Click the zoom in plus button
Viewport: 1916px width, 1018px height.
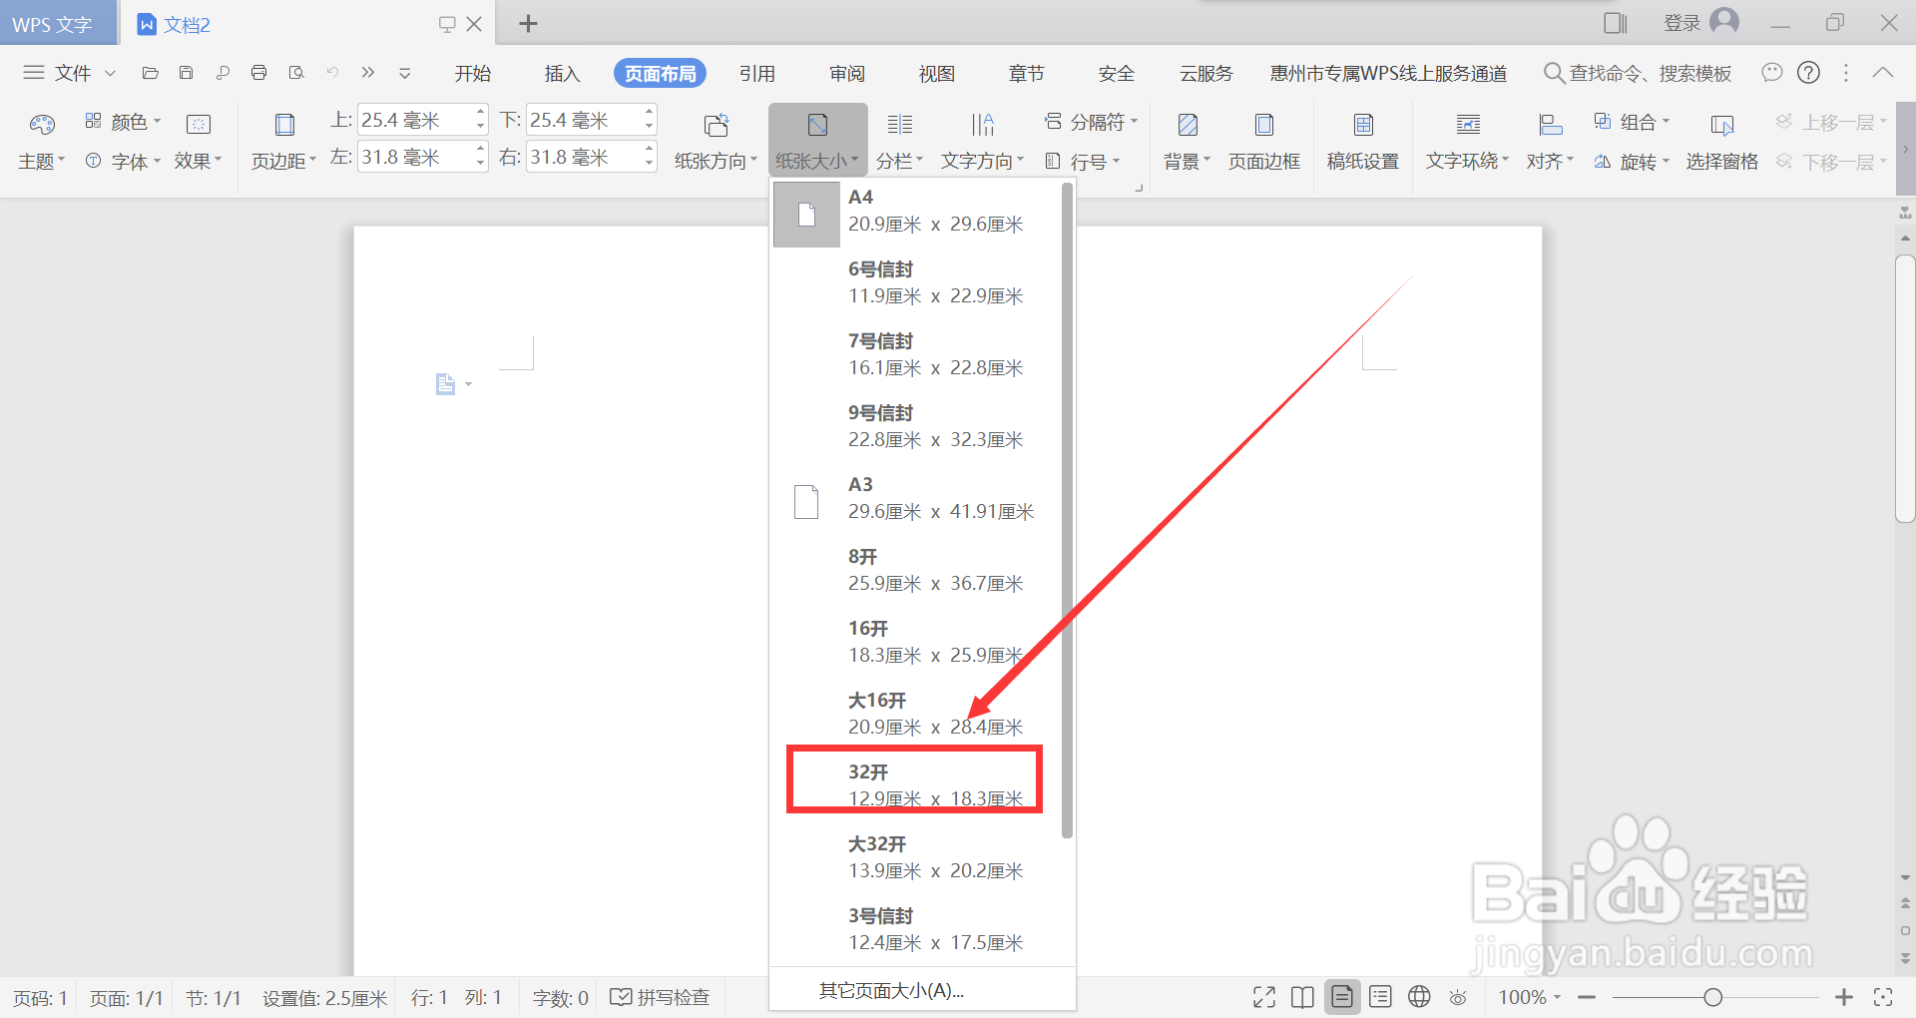tap(1844, 997)
